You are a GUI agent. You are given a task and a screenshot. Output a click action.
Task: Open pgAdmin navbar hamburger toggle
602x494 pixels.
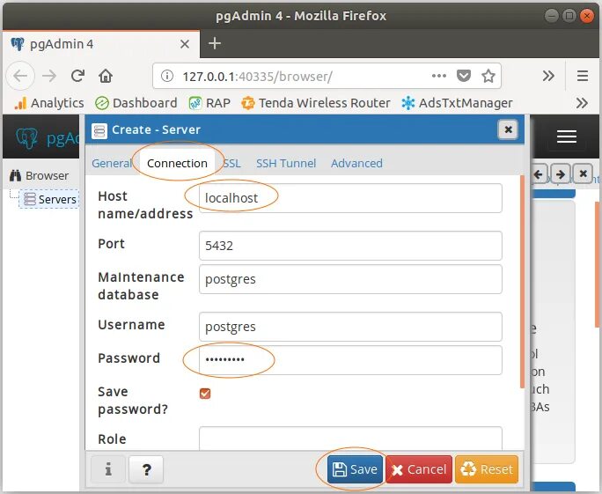[x=567, y=136]
